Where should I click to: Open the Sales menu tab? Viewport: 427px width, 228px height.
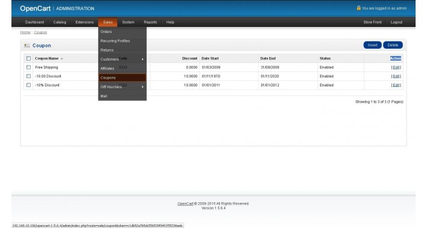(x=108, y=22)
